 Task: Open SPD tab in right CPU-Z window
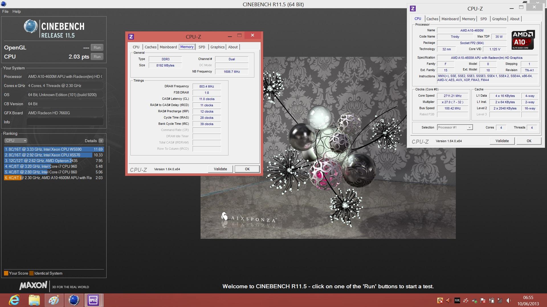coord(483,19)
